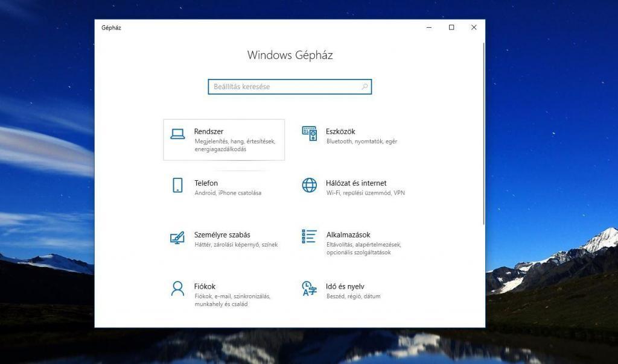Click the globe icon for Hálózat és internet
618x364 pixels.
pos(309,186)
